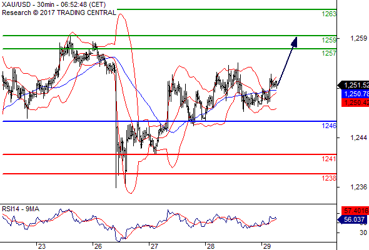Click the blue 1,250.78 moving average tag

point(355,94)
